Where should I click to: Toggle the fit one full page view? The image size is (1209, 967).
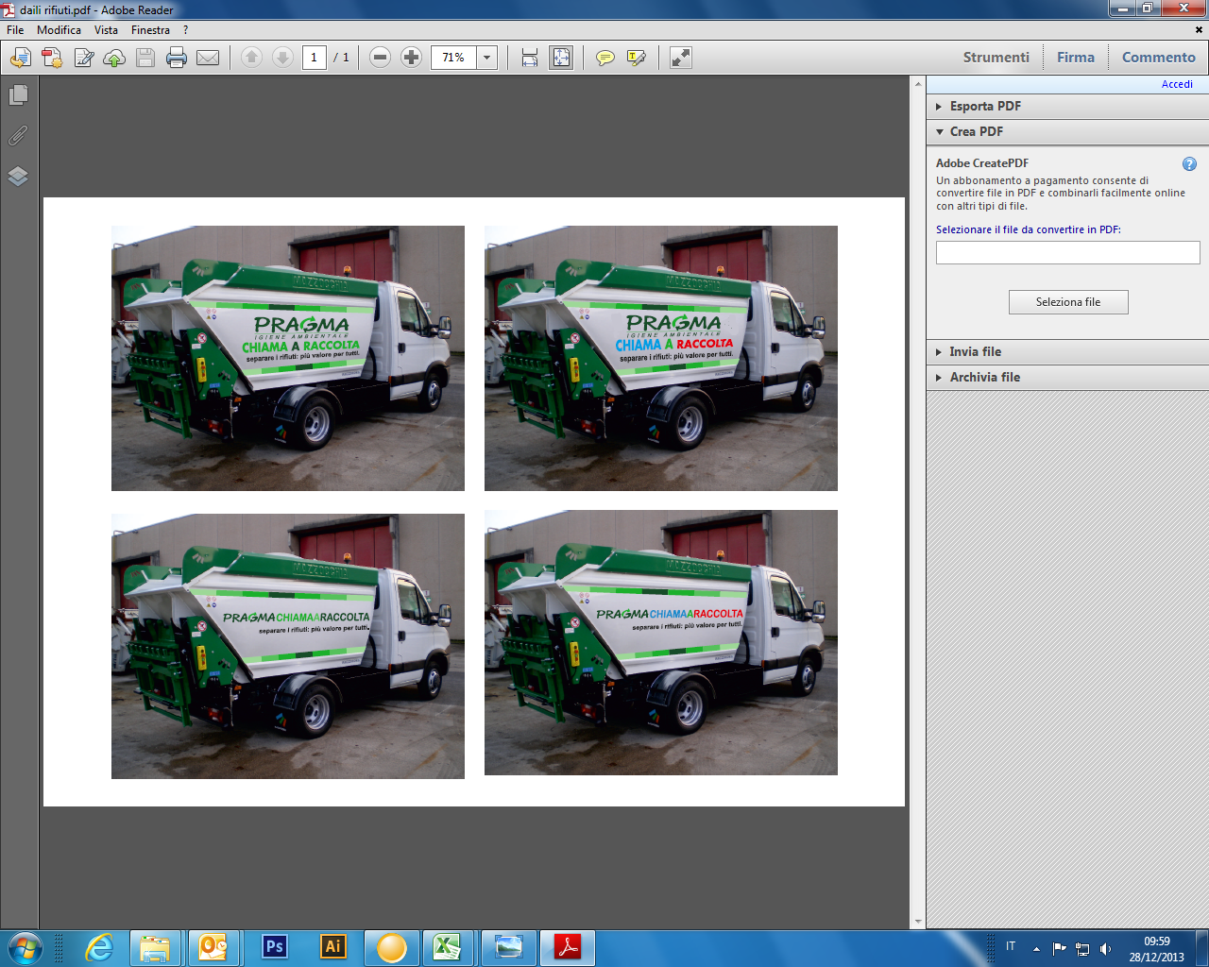click(561, 58)
